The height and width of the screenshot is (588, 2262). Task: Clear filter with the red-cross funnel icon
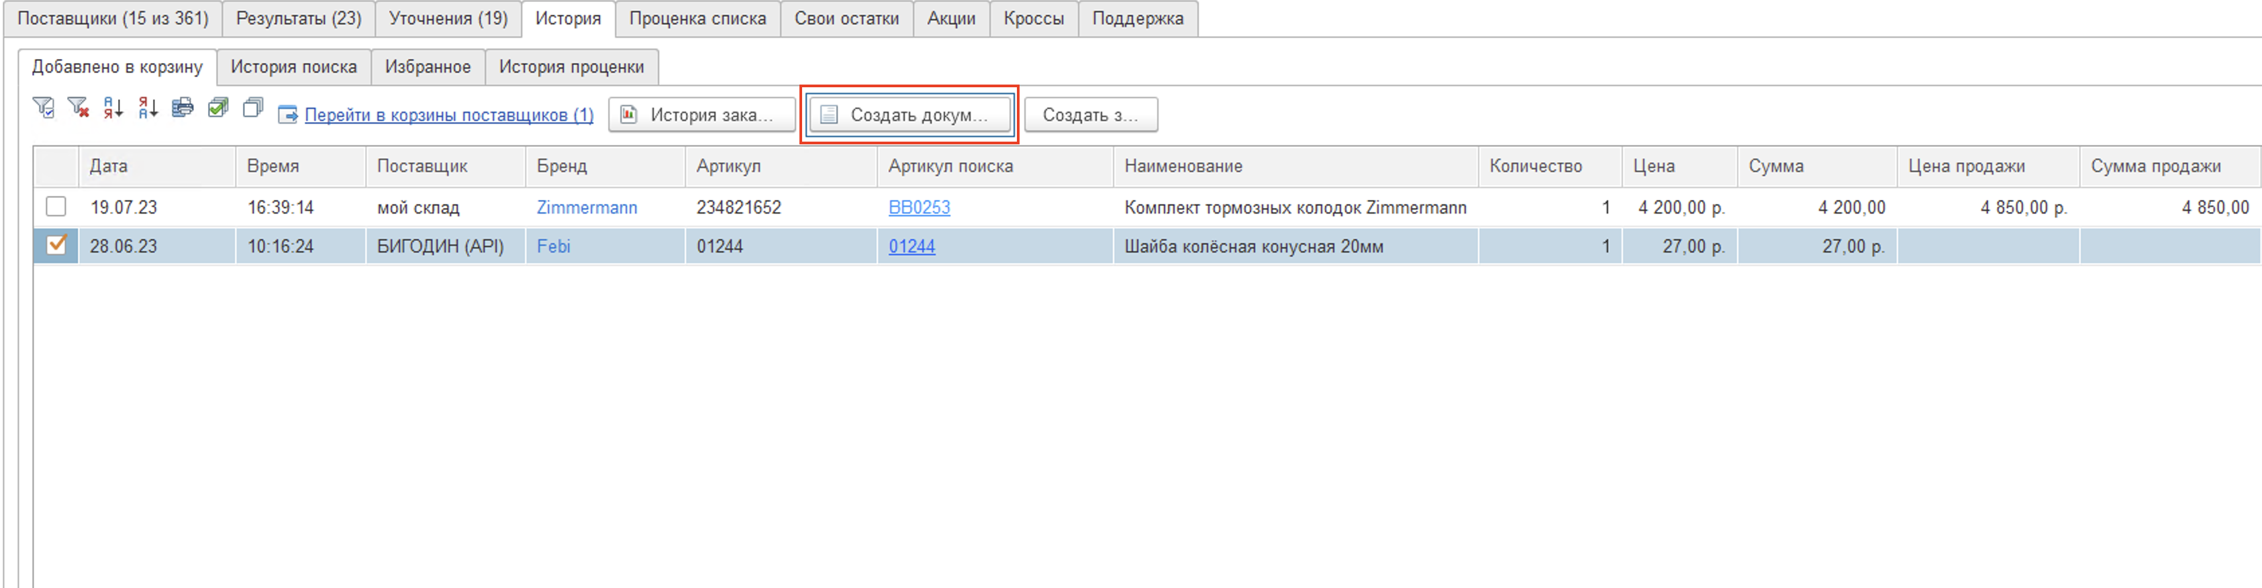[x=78, y=109]
